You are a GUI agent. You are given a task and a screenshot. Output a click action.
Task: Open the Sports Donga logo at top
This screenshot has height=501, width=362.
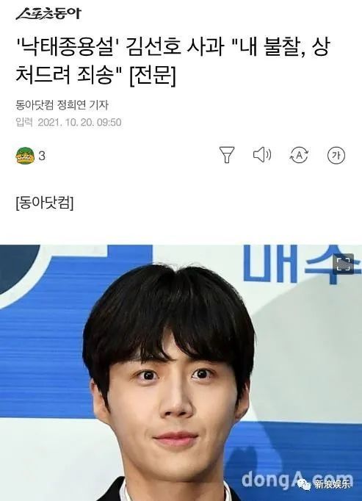[x=48, y=14]
